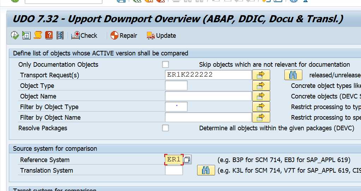The width and height of the screenshot is (361, 191).
Task: Click binoculars button beside Translation System
Action: [x=206, y=171]
